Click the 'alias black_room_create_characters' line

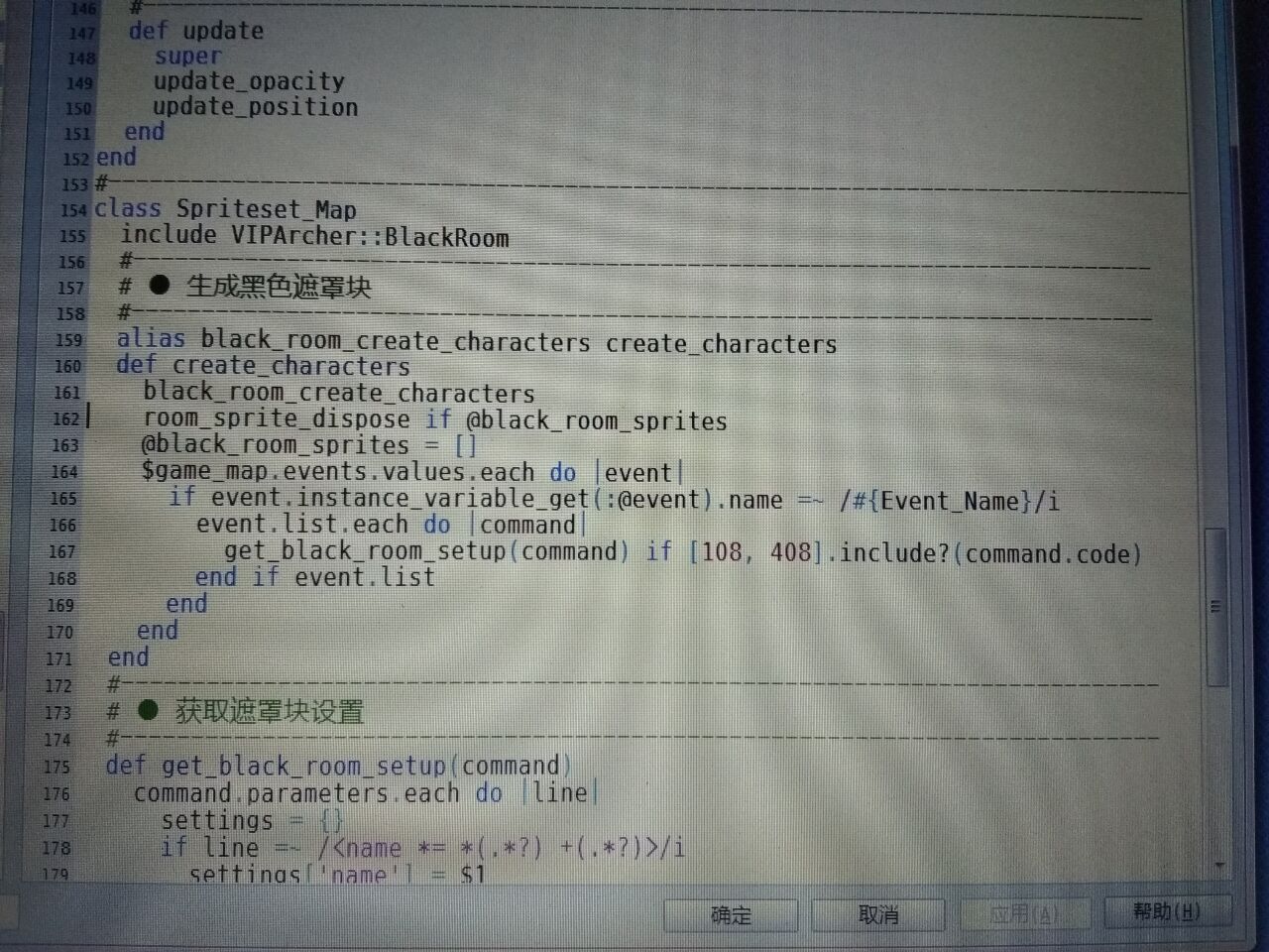pyautogui.click(x=477, y=341)
